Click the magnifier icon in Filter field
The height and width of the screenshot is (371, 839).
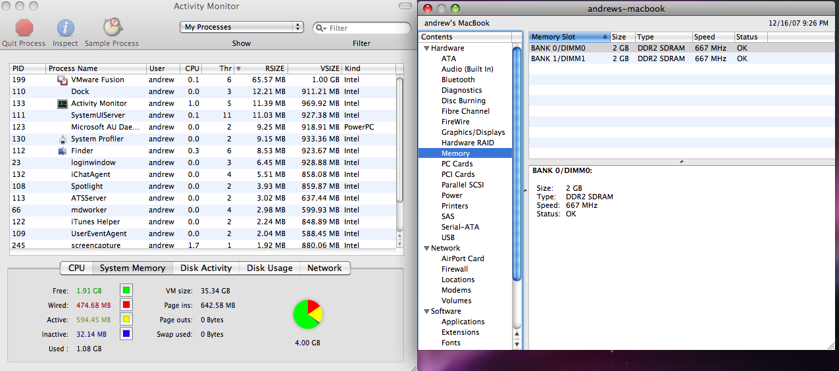pyautogui.click(x=321, y=28)
